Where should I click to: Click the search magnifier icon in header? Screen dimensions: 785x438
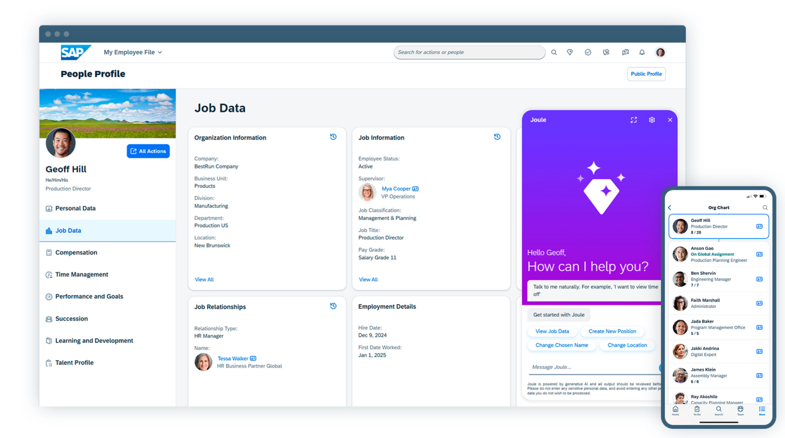click(554, 52)
